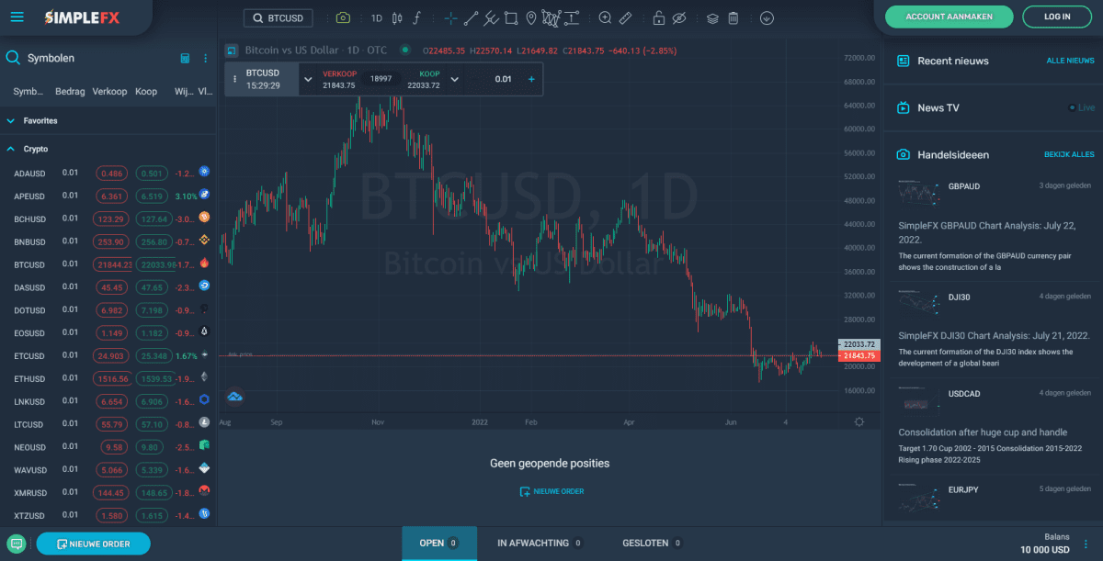
Task: Toggle hide all drawings eye icon
Action: [679, 17]
